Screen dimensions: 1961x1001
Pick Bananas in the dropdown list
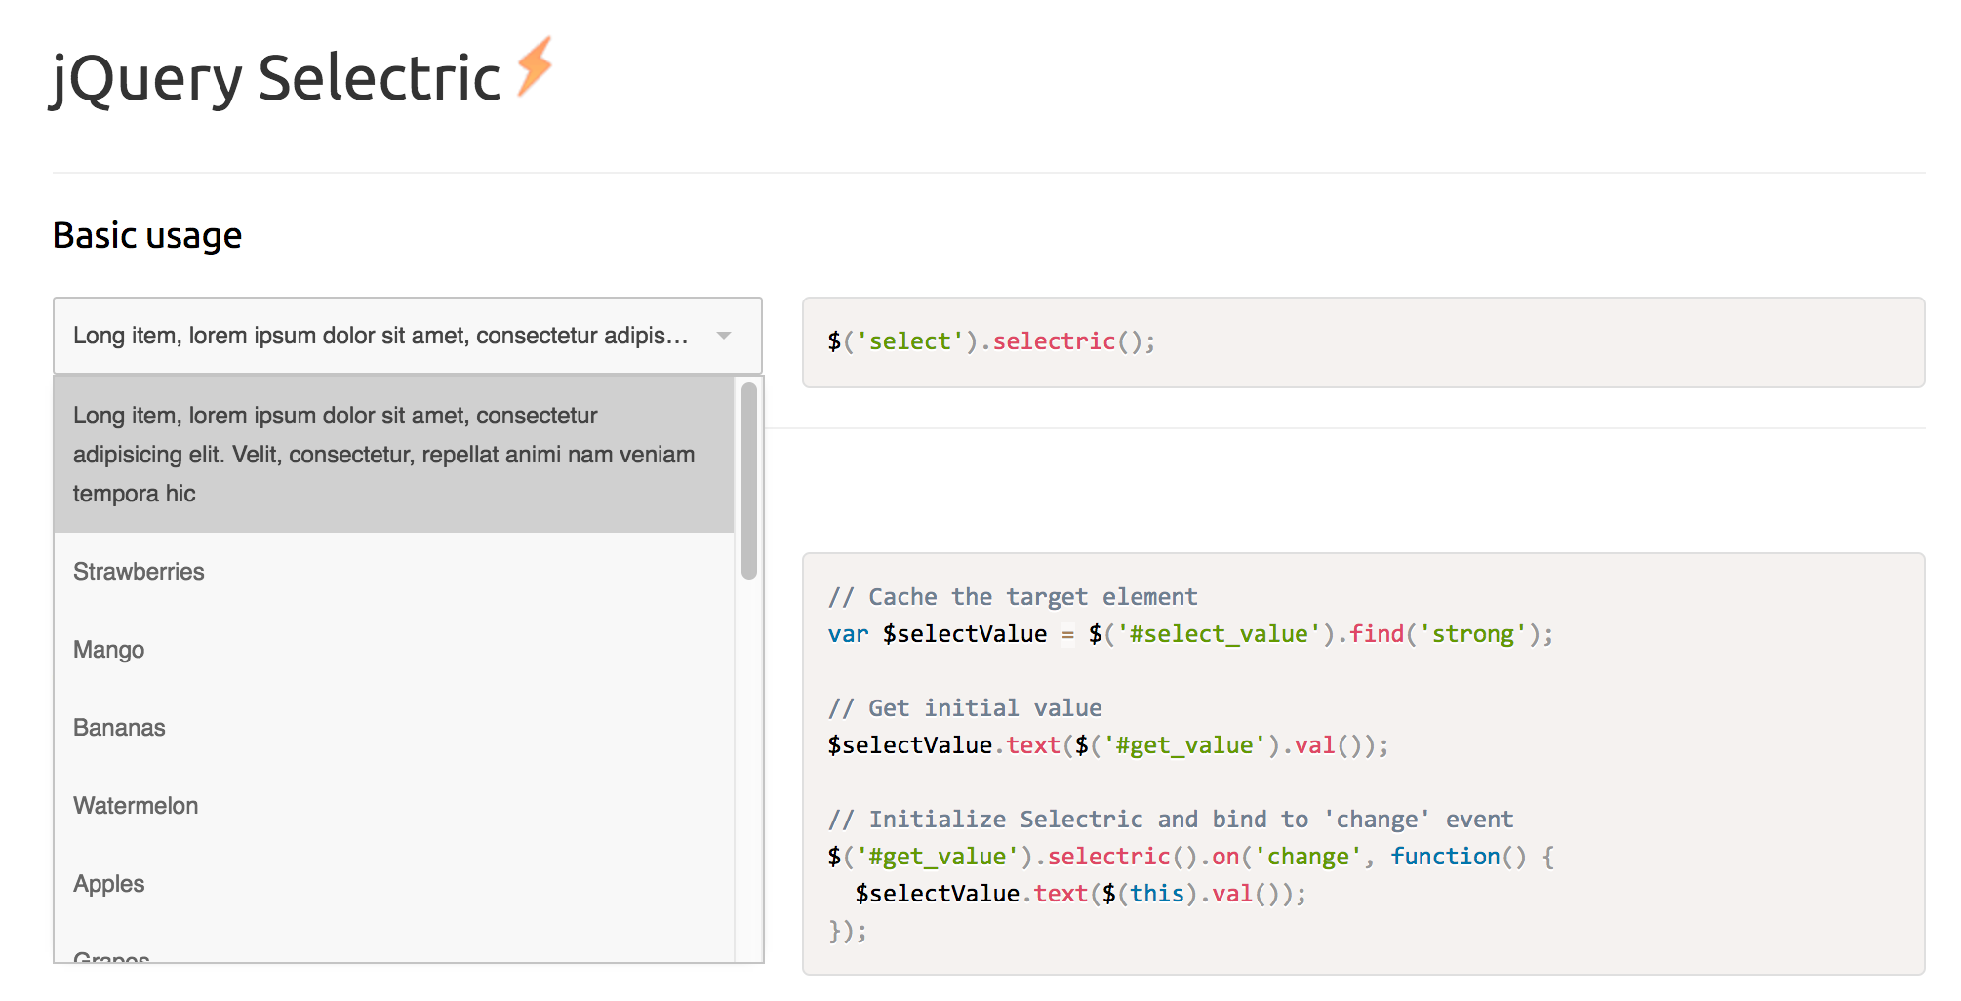click(394, 728)
